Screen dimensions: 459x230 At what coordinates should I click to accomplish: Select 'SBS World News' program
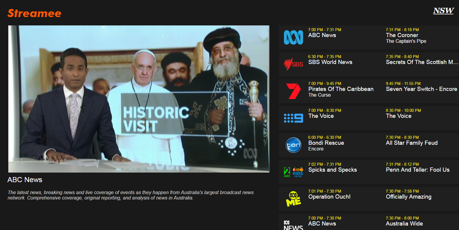click(330, 62)
